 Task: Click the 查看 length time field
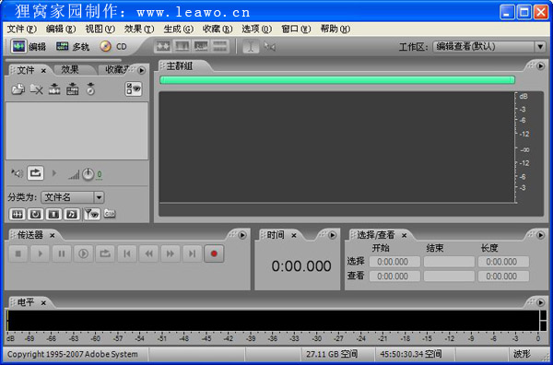pos(503,277)
